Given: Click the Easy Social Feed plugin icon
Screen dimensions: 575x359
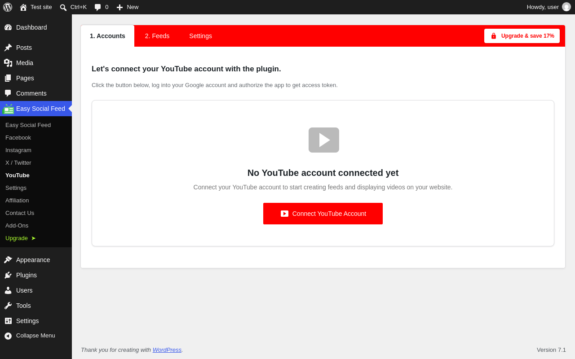Looking at the screenshot, I should click(9, 109).
